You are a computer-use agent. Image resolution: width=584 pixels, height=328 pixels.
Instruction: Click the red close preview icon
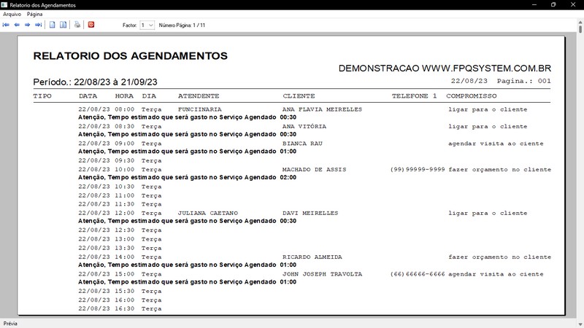91,25
